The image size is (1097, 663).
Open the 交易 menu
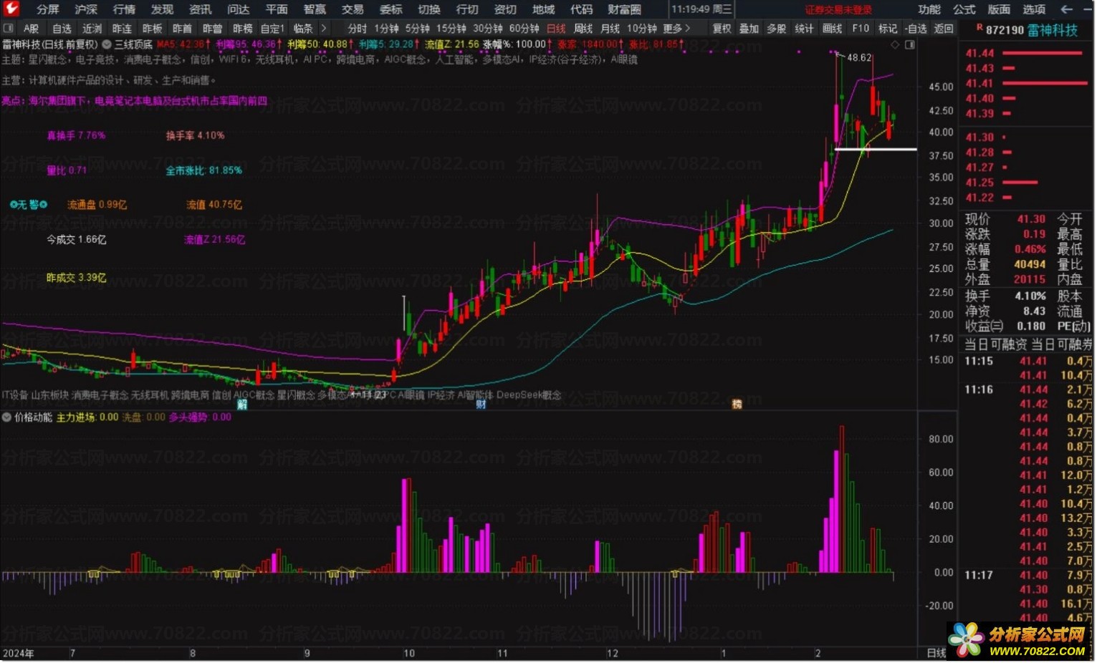[x=353, y=9]
